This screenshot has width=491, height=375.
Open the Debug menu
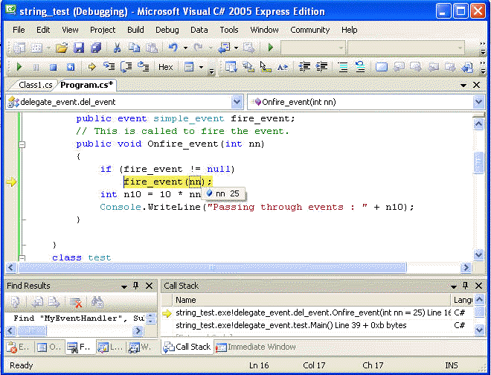pyautogui.click(x=167, y=30)
